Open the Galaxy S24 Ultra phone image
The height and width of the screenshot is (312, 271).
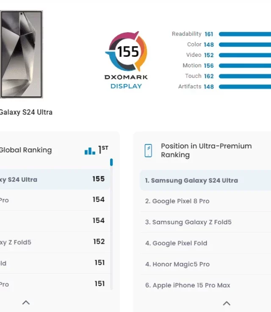click(x=21, y=54)
